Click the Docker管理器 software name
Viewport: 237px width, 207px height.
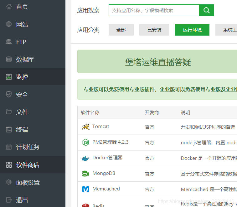[107, 158]
